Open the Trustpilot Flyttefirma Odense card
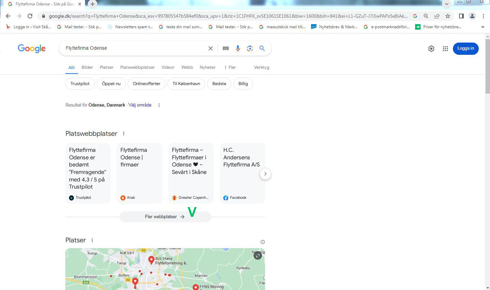This screenshot has height=290, width=490. point(88,173)
